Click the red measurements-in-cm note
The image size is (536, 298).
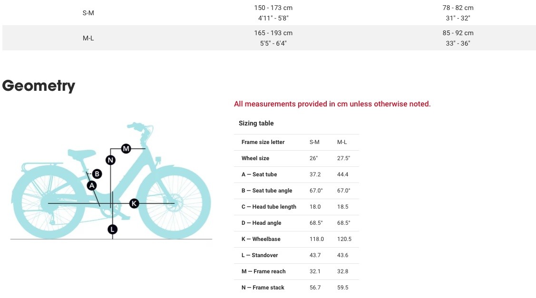332,104
